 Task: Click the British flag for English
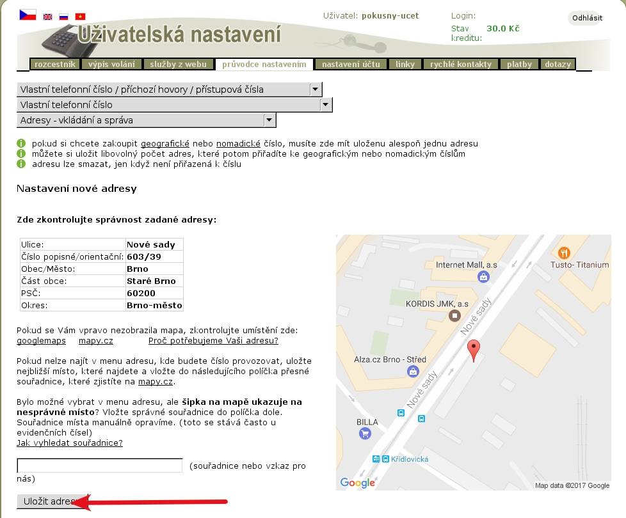[x=48, y=17]
